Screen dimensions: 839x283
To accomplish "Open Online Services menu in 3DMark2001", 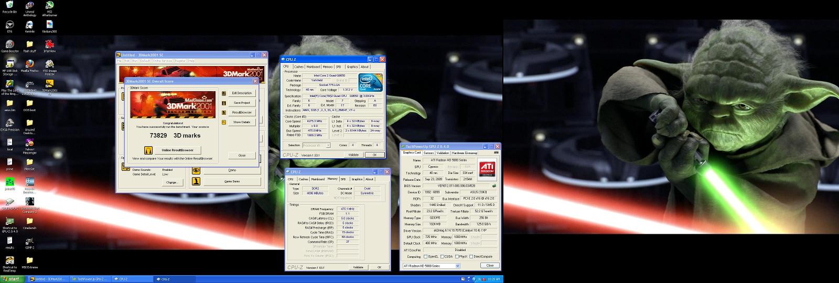I will tap(162, 61).
